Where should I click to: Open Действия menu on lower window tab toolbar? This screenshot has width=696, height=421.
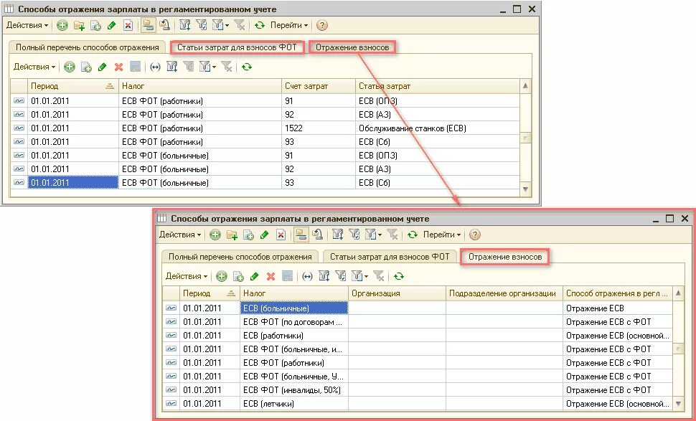[187, 276]
